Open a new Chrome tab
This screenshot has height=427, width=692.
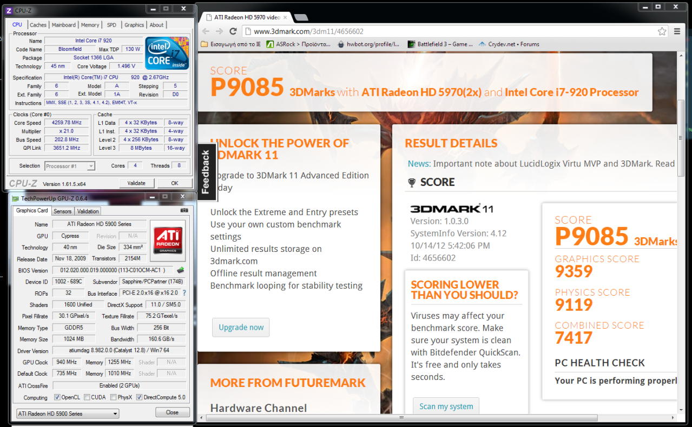[x=301, y=18]
